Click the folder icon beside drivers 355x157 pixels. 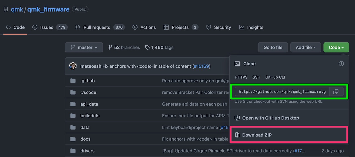click(73, 151)
